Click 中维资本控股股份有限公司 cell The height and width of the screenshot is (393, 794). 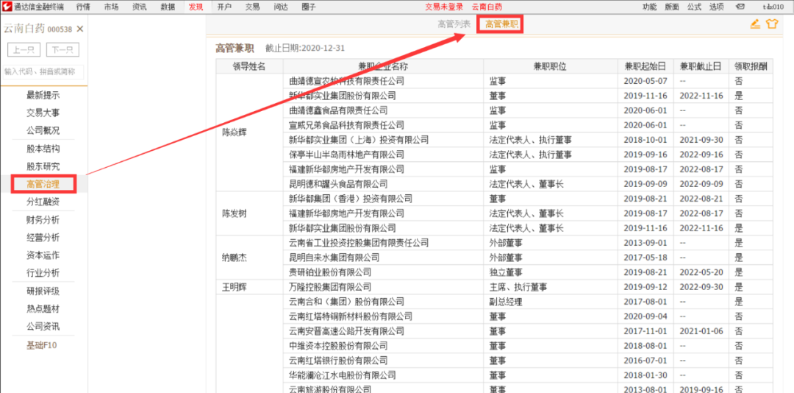pyautogui.click(x=383, y=346)
